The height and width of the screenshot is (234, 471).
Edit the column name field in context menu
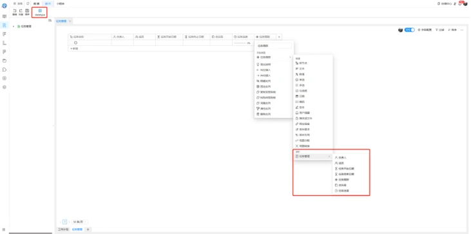click(x=274, y=46)
